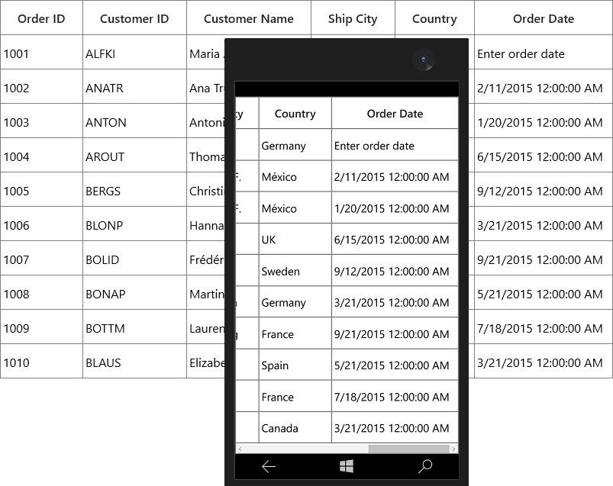Select the cell with order ID 1001
613x486 pixels.
pos(41,53)
